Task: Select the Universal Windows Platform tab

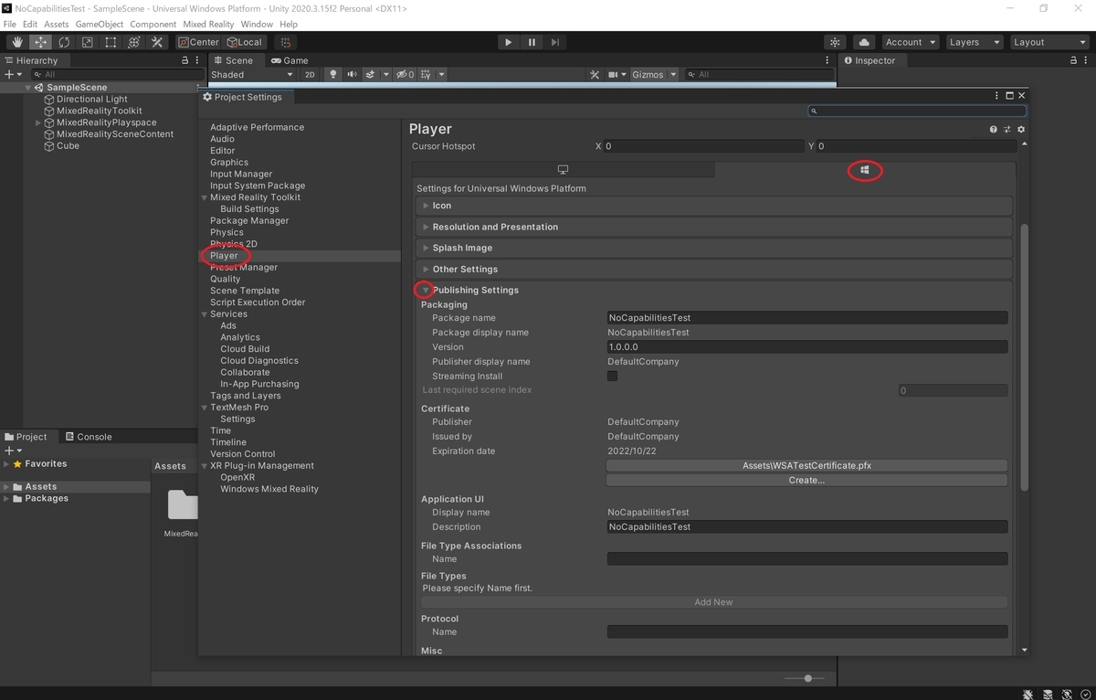Action: coord(865,170)
